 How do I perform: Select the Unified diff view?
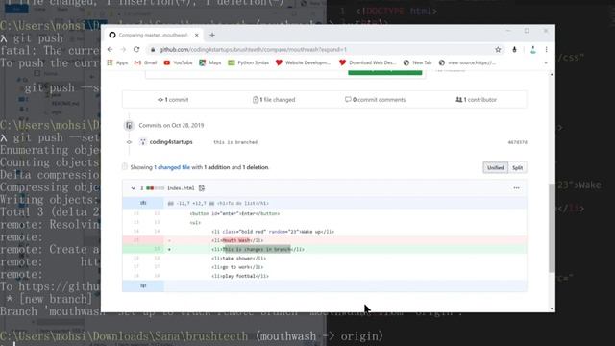pyautogui.click(x=496, y=167)
